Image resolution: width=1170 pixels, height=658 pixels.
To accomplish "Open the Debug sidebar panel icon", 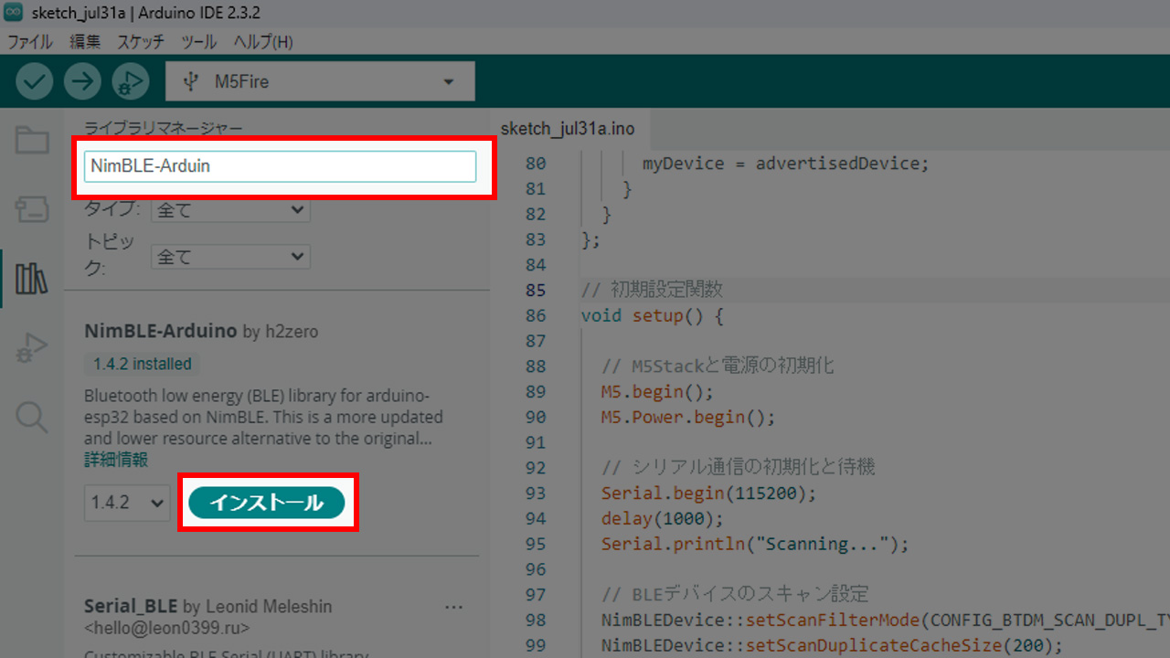I will point(32,348).
